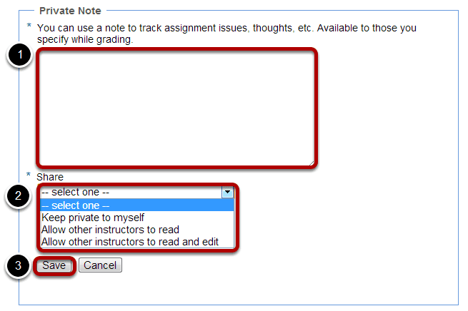Select the highlighted "-- select one --" list option
This screenshot has height=311, width=468.
click(137, 205)
